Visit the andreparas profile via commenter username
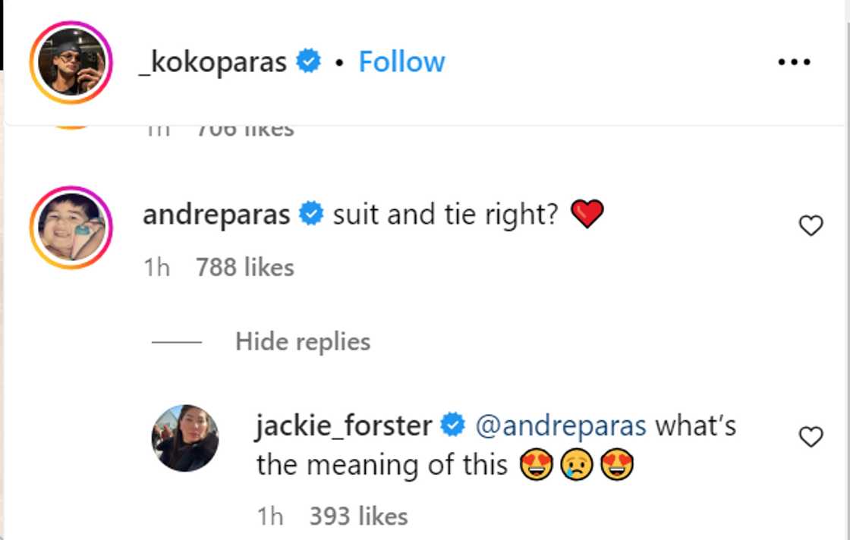Image resolution: width=850 pixels, height=540 pixels. click(216, 215)
